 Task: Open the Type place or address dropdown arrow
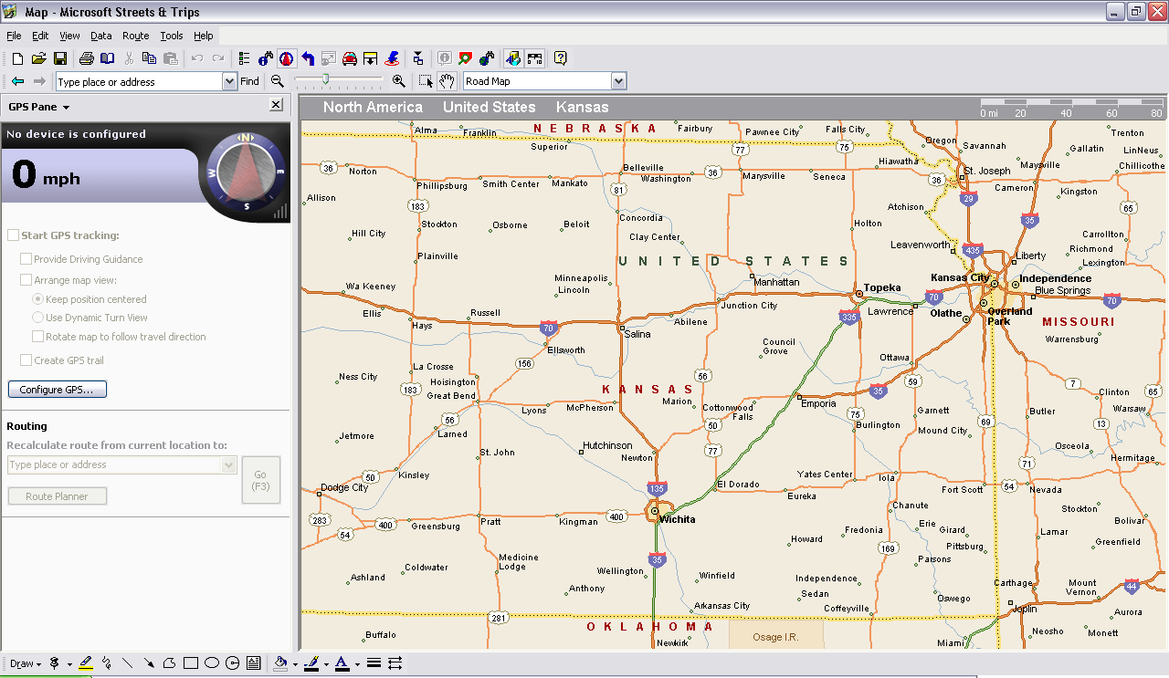[x=229, y=81]
